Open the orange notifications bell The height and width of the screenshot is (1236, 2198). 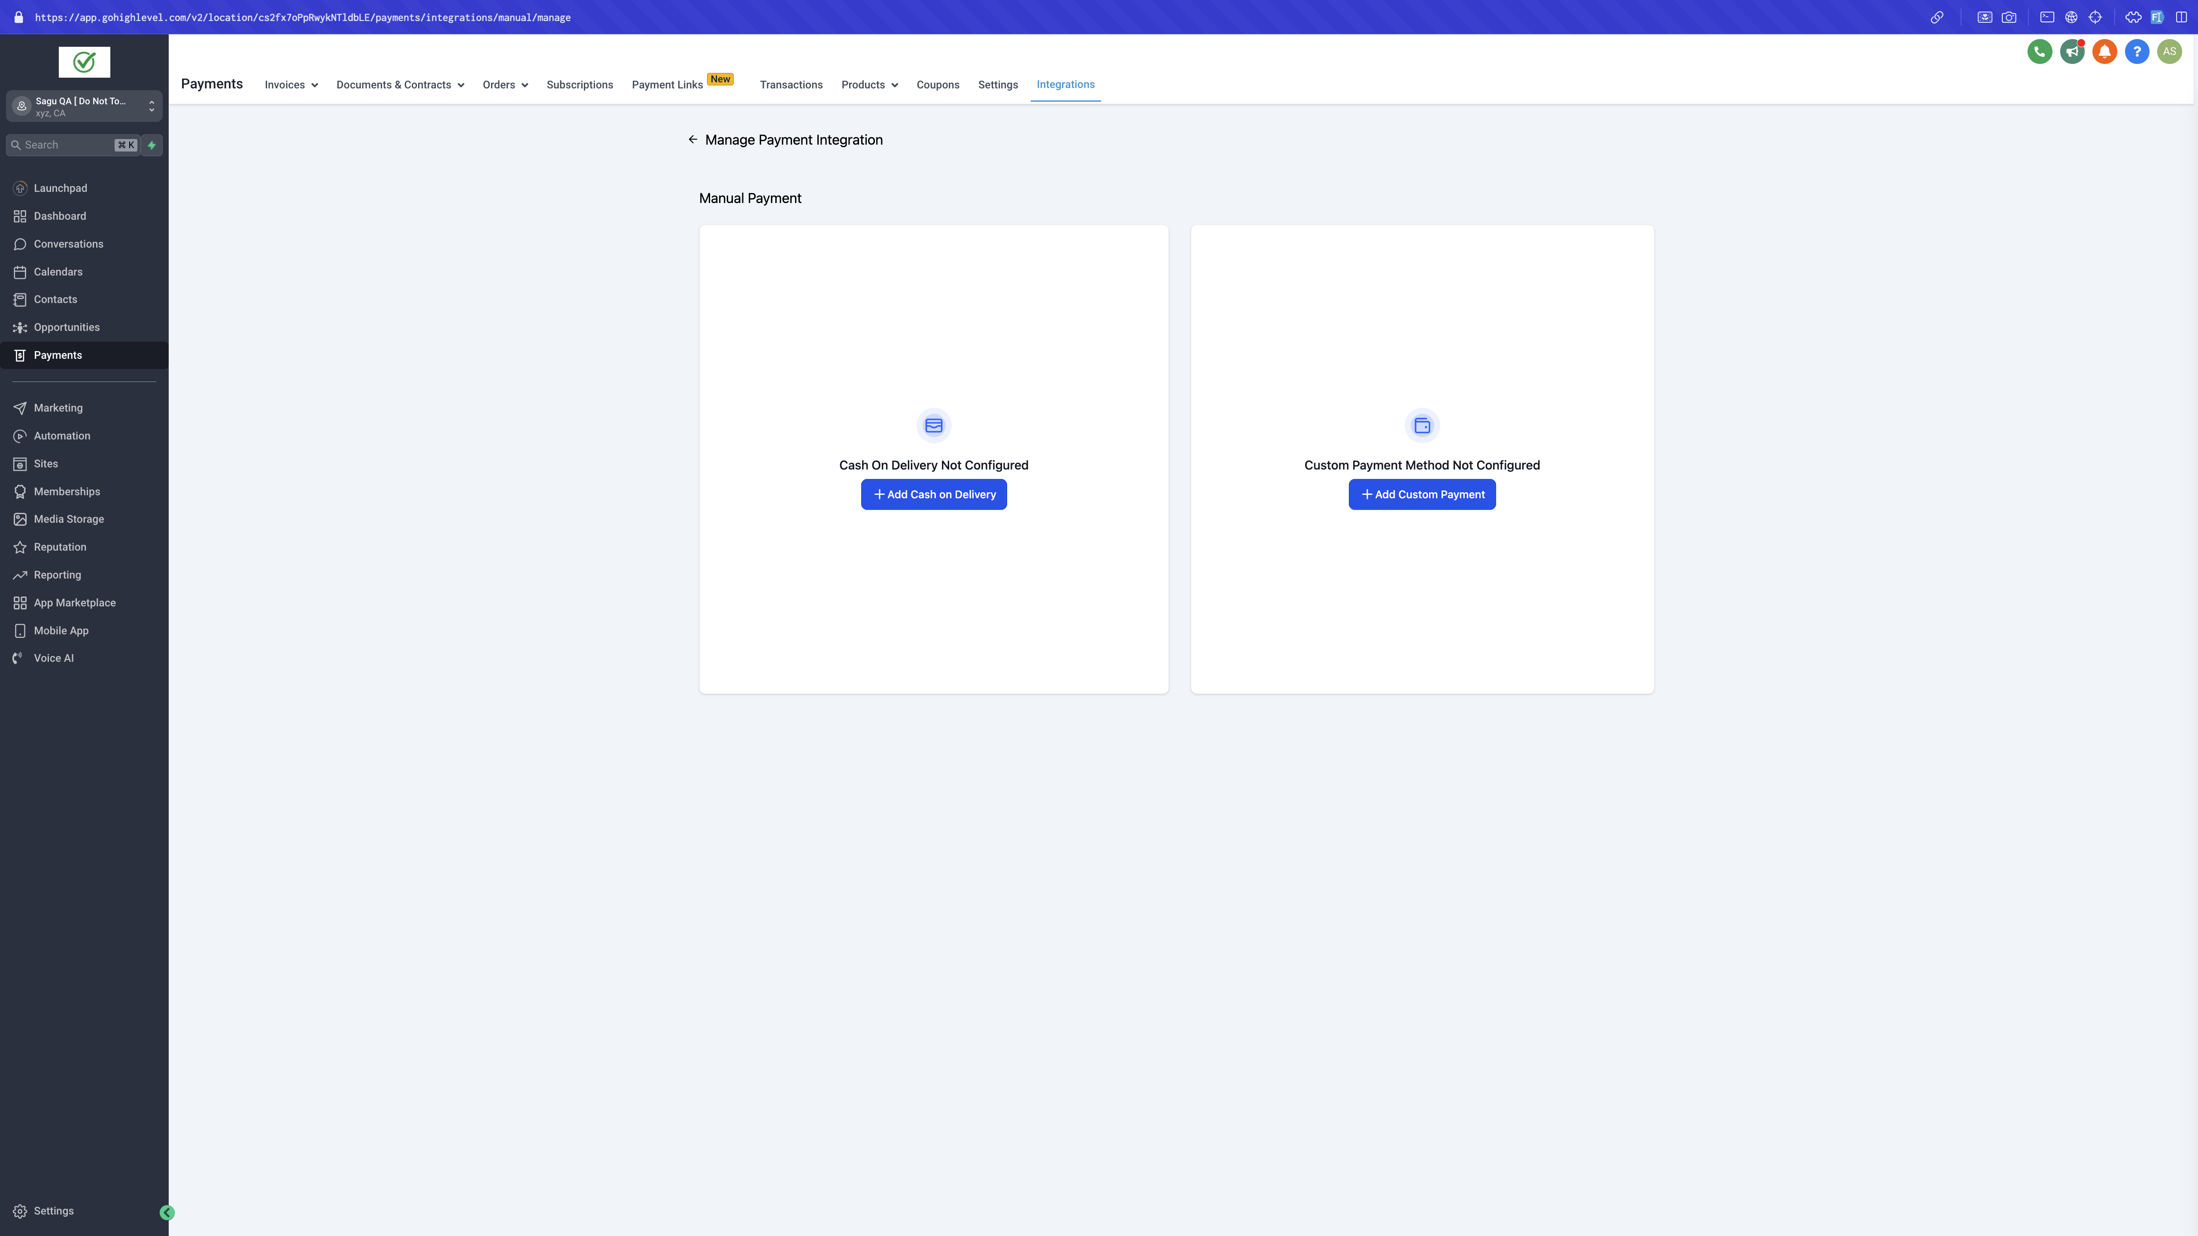pos(2104,51)
